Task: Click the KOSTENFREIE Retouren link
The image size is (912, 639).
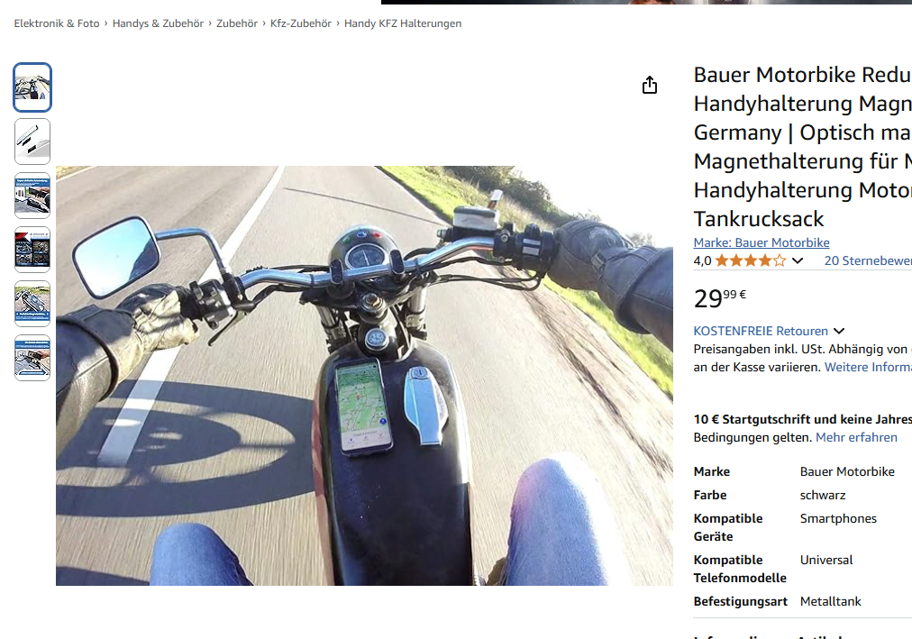Action: 761,331
